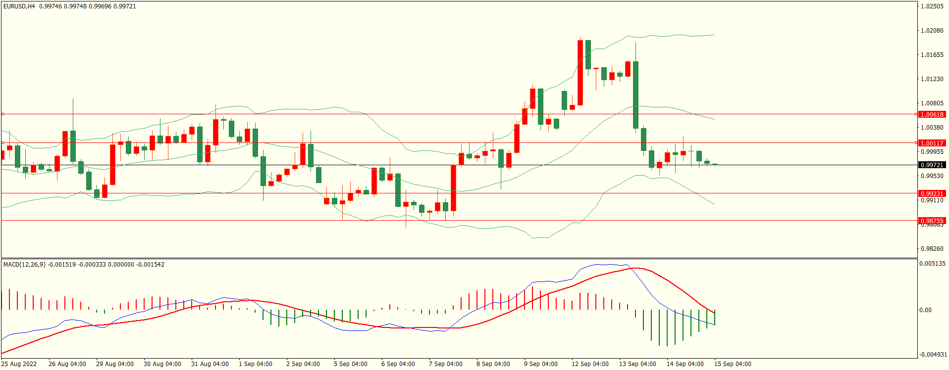Click the MACD 0.00 zero level label
The height and width of the screenshot is (370, 949).
coord(925,310)
